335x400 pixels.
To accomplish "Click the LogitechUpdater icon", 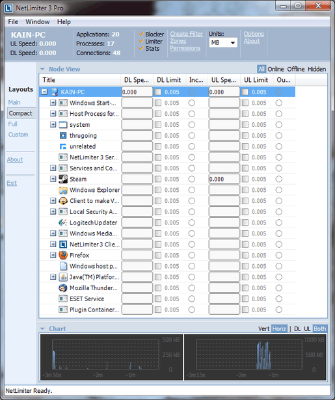I will click(63, 222).
